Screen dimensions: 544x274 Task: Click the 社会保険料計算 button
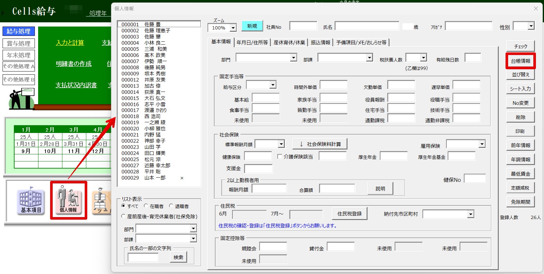tap(320, 144)
